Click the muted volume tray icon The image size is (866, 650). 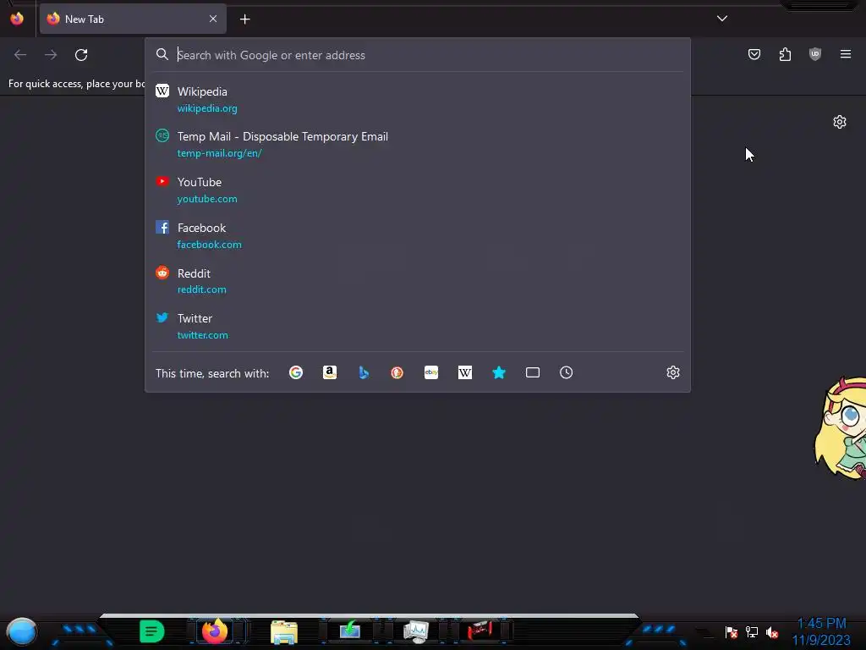772,632
